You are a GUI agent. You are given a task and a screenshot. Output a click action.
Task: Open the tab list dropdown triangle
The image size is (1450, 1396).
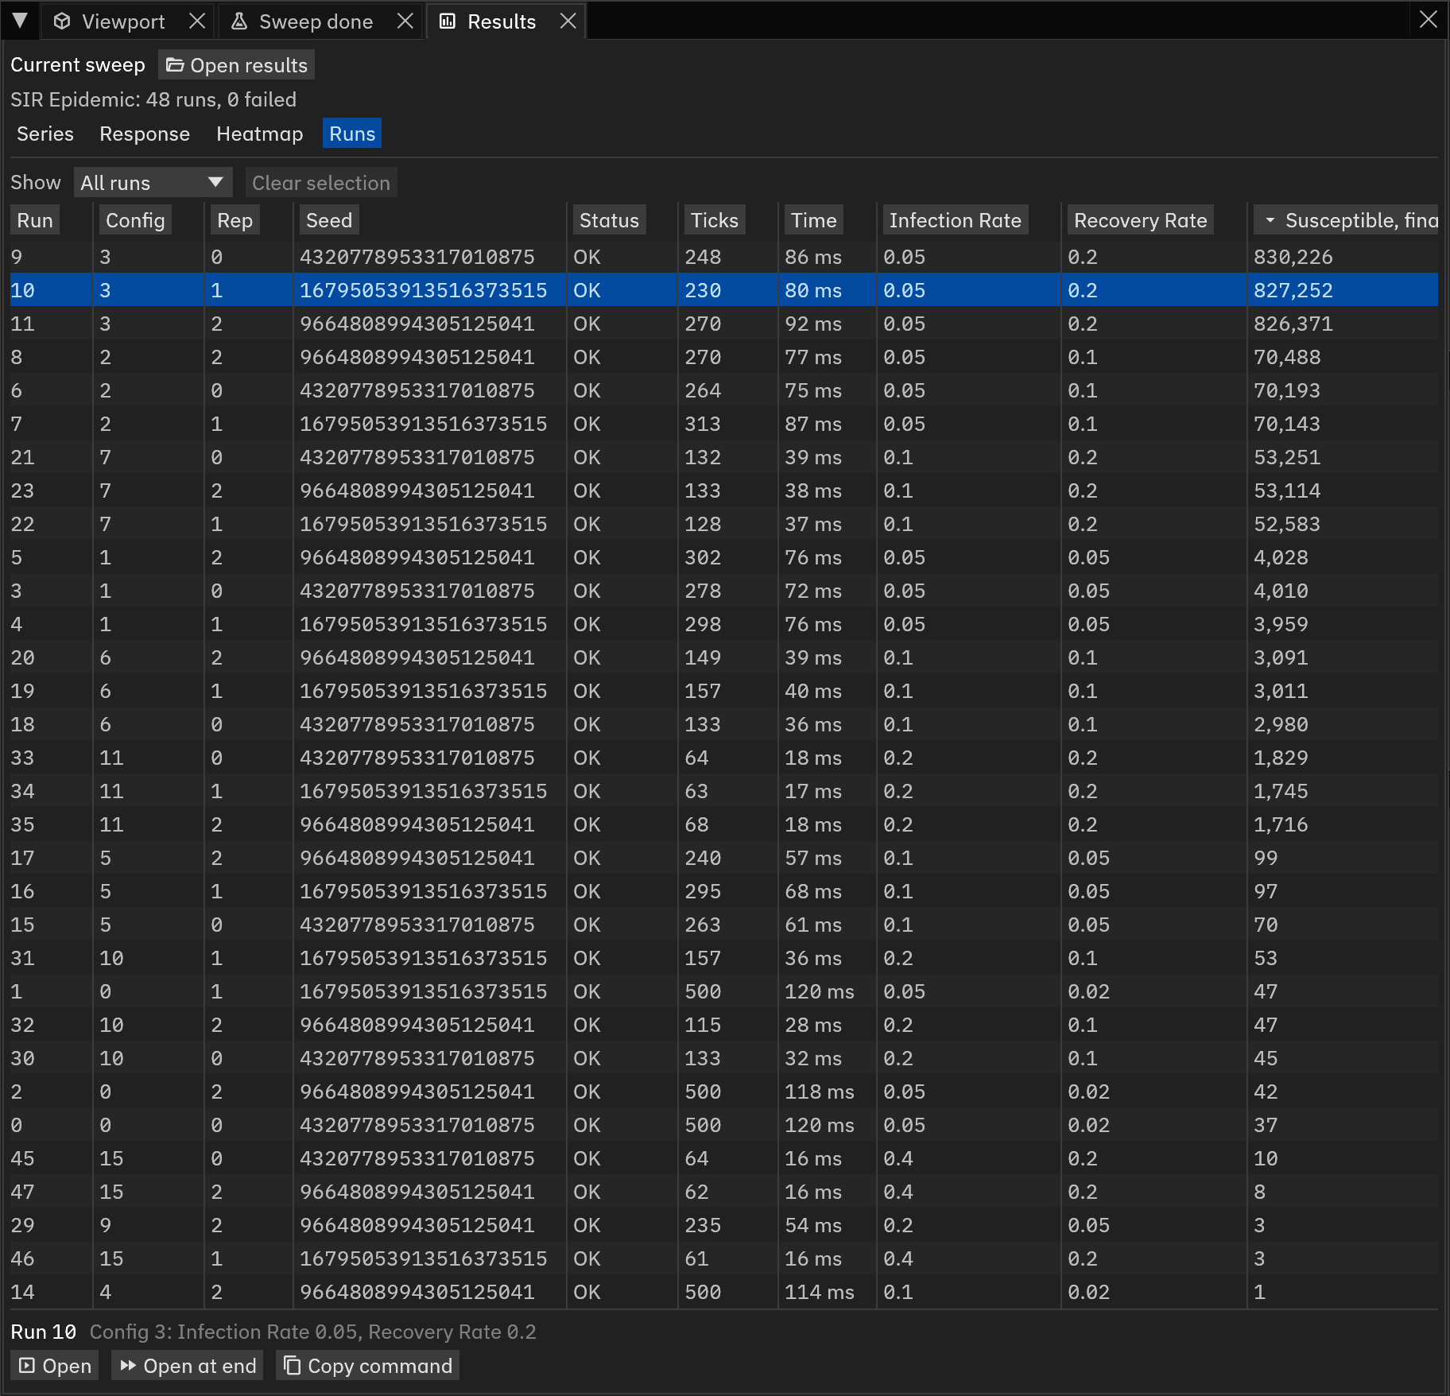[x=20, y=21]
